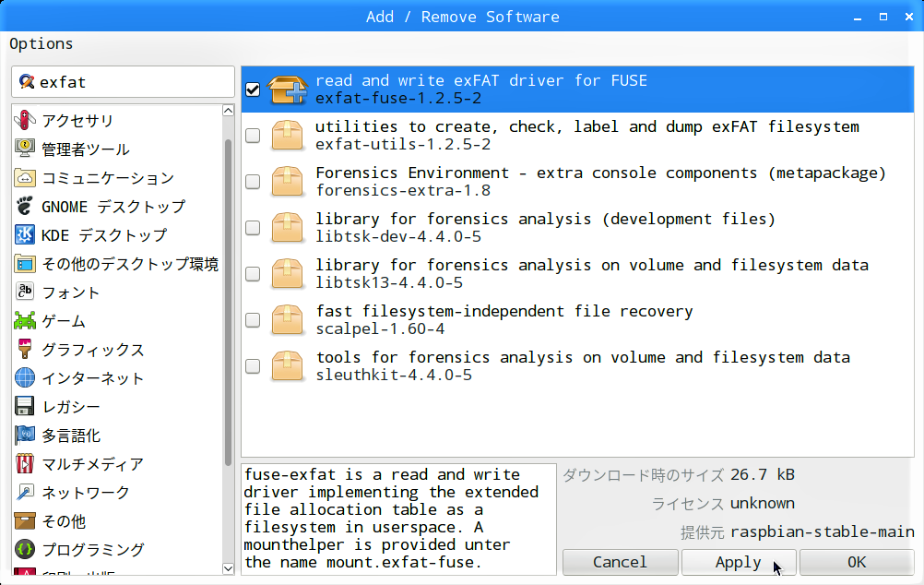The height and width of the screenshot is (585, 924).
Task: Click the exfat-utils package box icon
Action: click(287, 135)
